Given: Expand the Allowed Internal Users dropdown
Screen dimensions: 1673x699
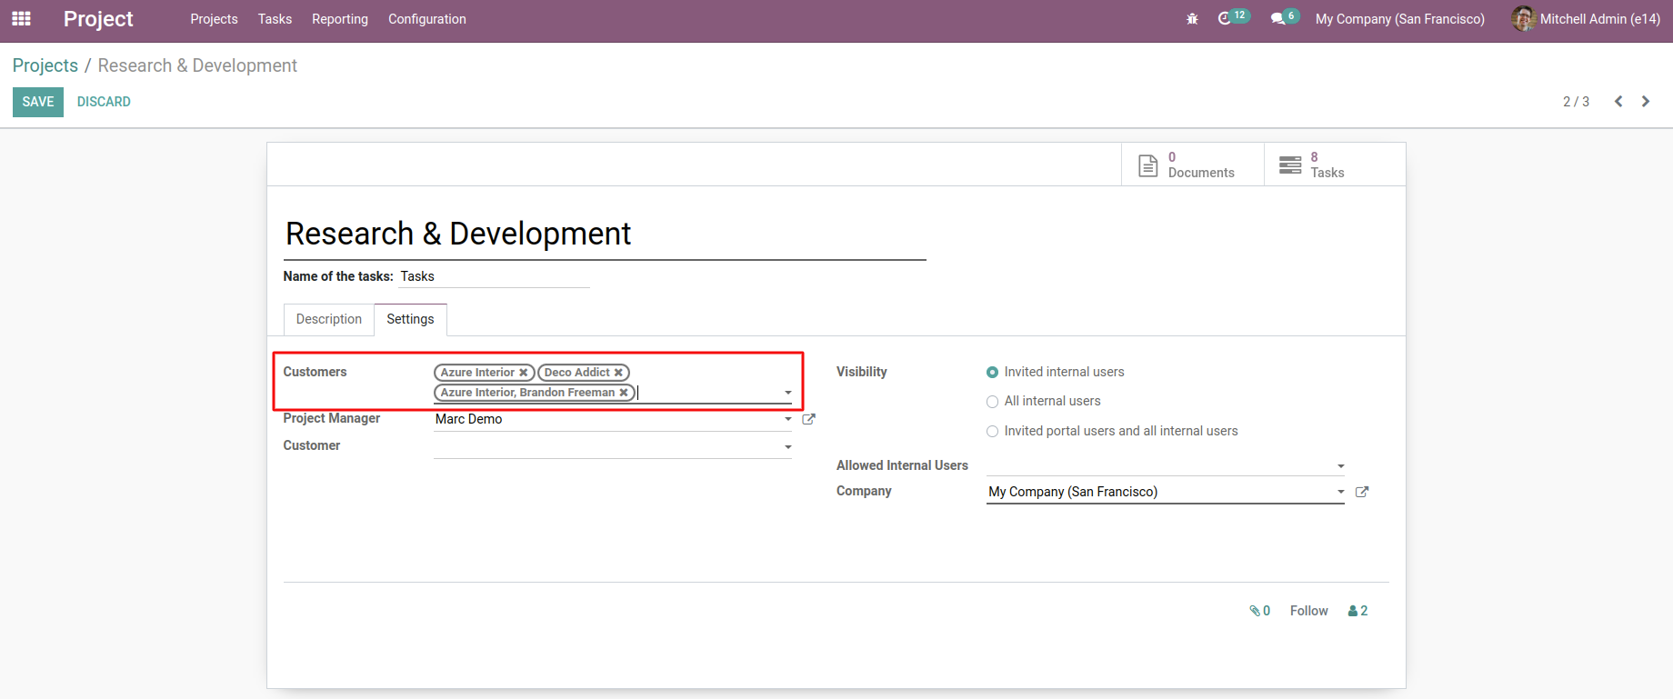Looking at the screenshot, I should (x=1340, y=466).
